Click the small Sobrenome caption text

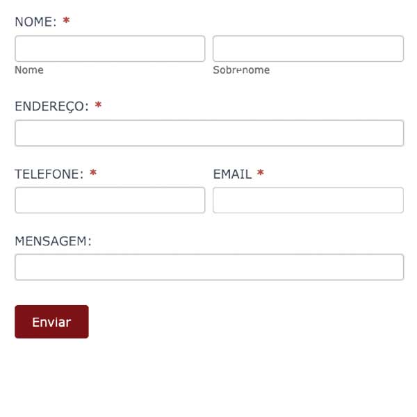tap(241, 70)
